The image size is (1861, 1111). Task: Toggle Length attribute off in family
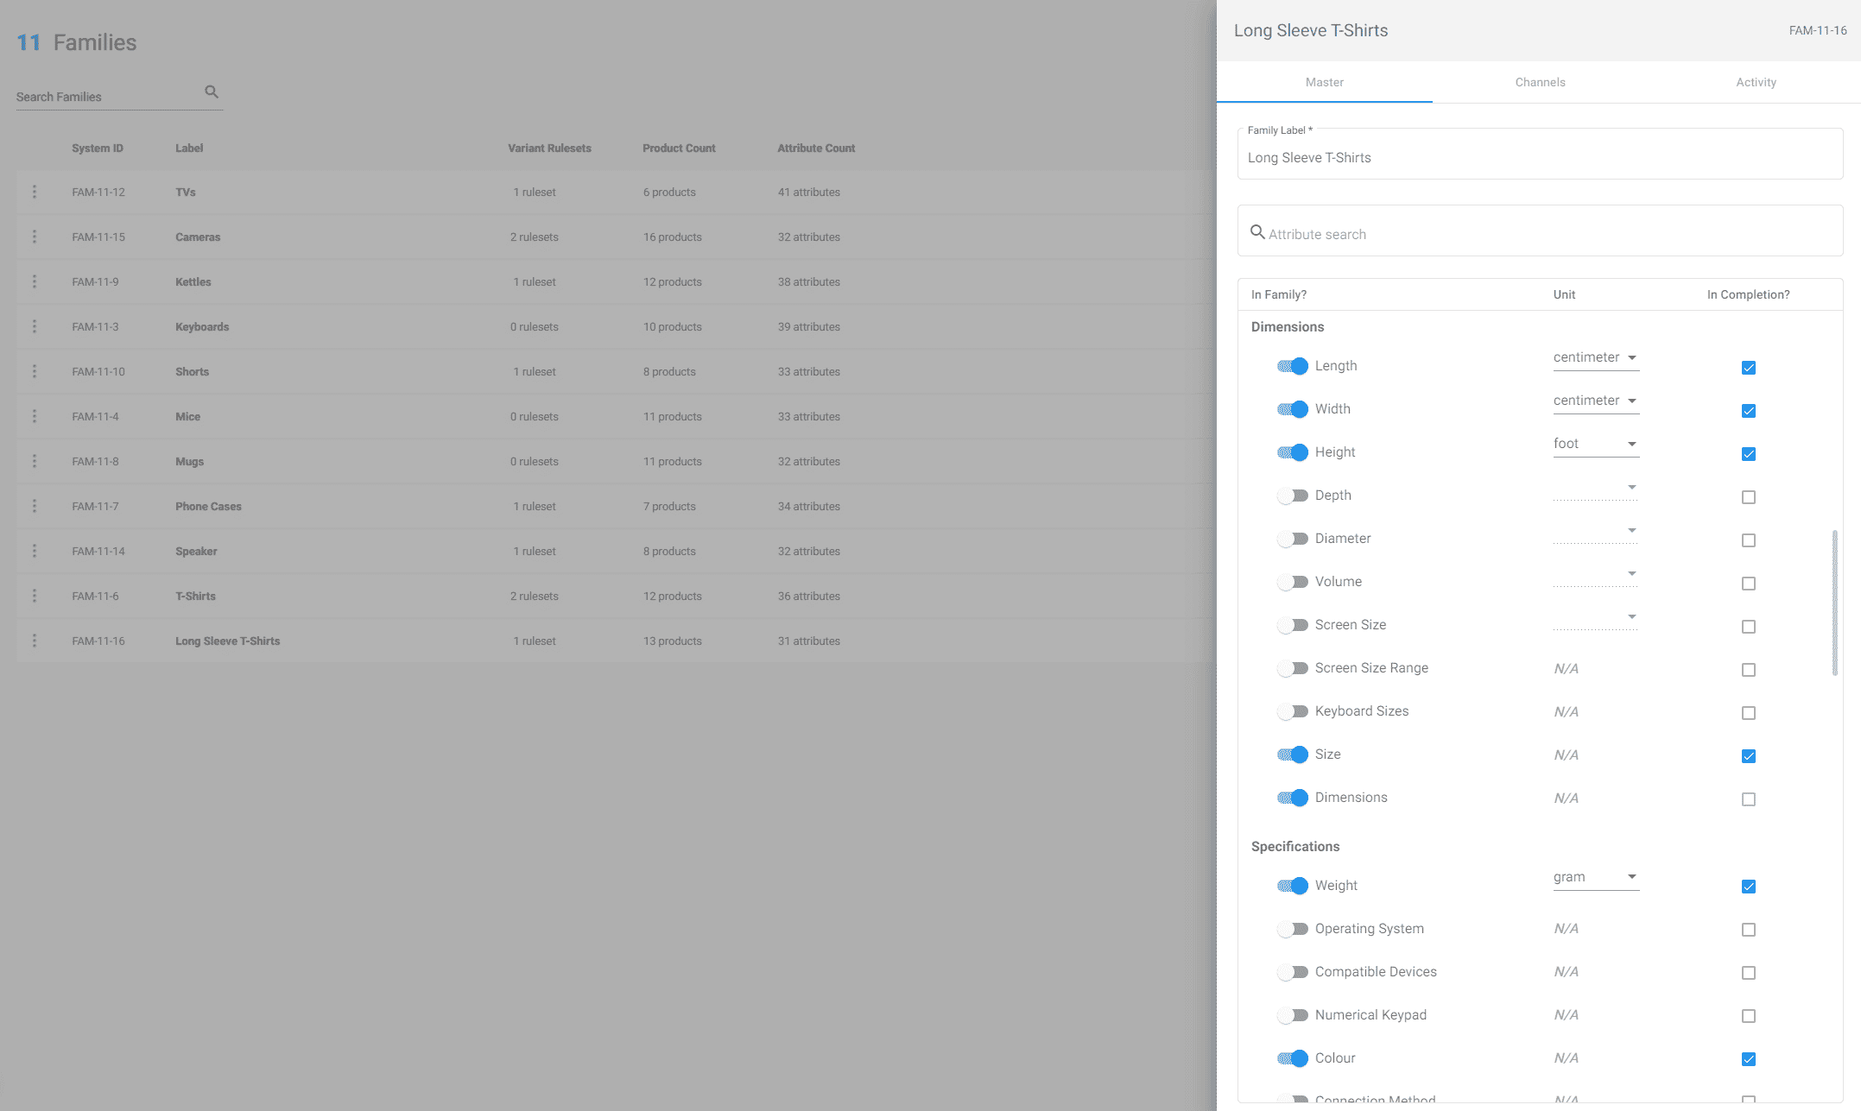pos(1293,366)
